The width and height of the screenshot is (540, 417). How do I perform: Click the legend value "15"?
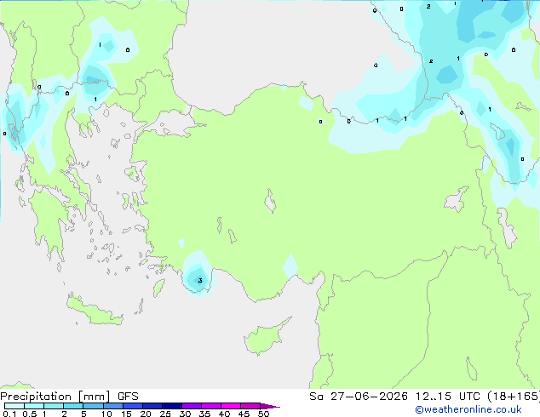pyautogui.click(x=126, y=414)
